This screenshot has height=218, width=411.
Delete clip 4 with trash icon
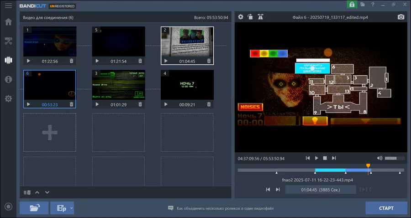pyautogui.click(x=209, y=104)
